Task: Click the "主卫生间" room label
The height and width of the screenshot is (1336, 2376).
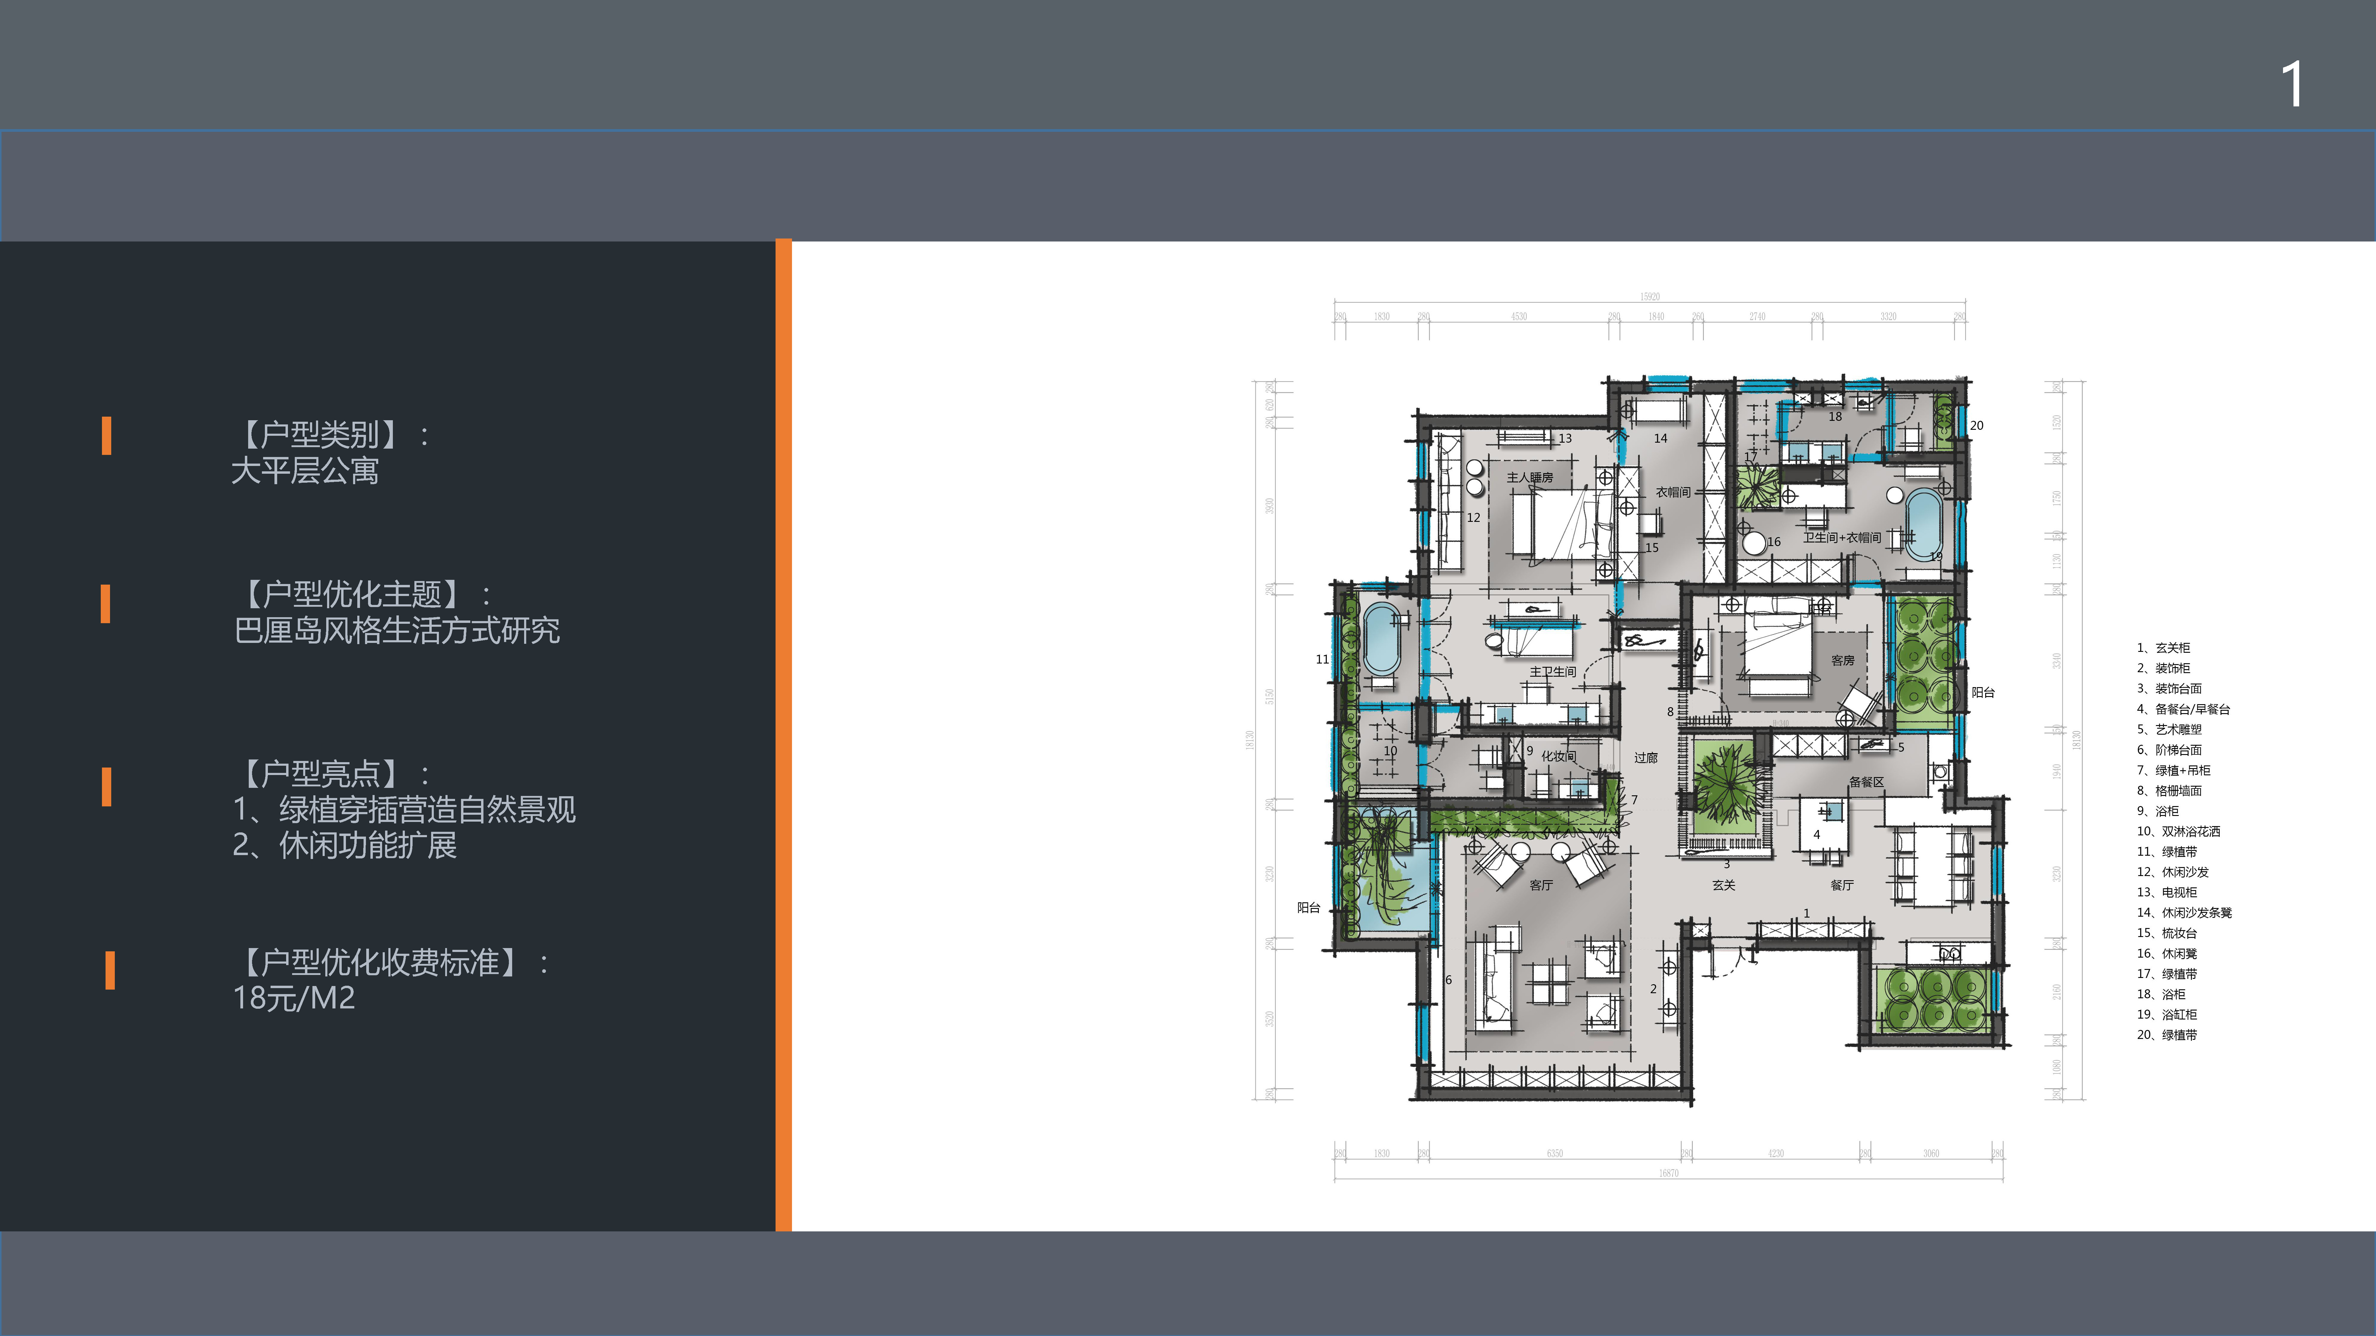Action: pyautogui.click(x=1553, y=672)
